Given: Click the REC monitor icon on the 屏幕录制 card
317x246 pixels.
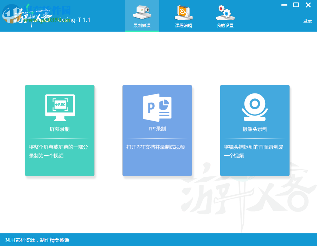Looking at the screenshot, I should [x=60, y=107].
